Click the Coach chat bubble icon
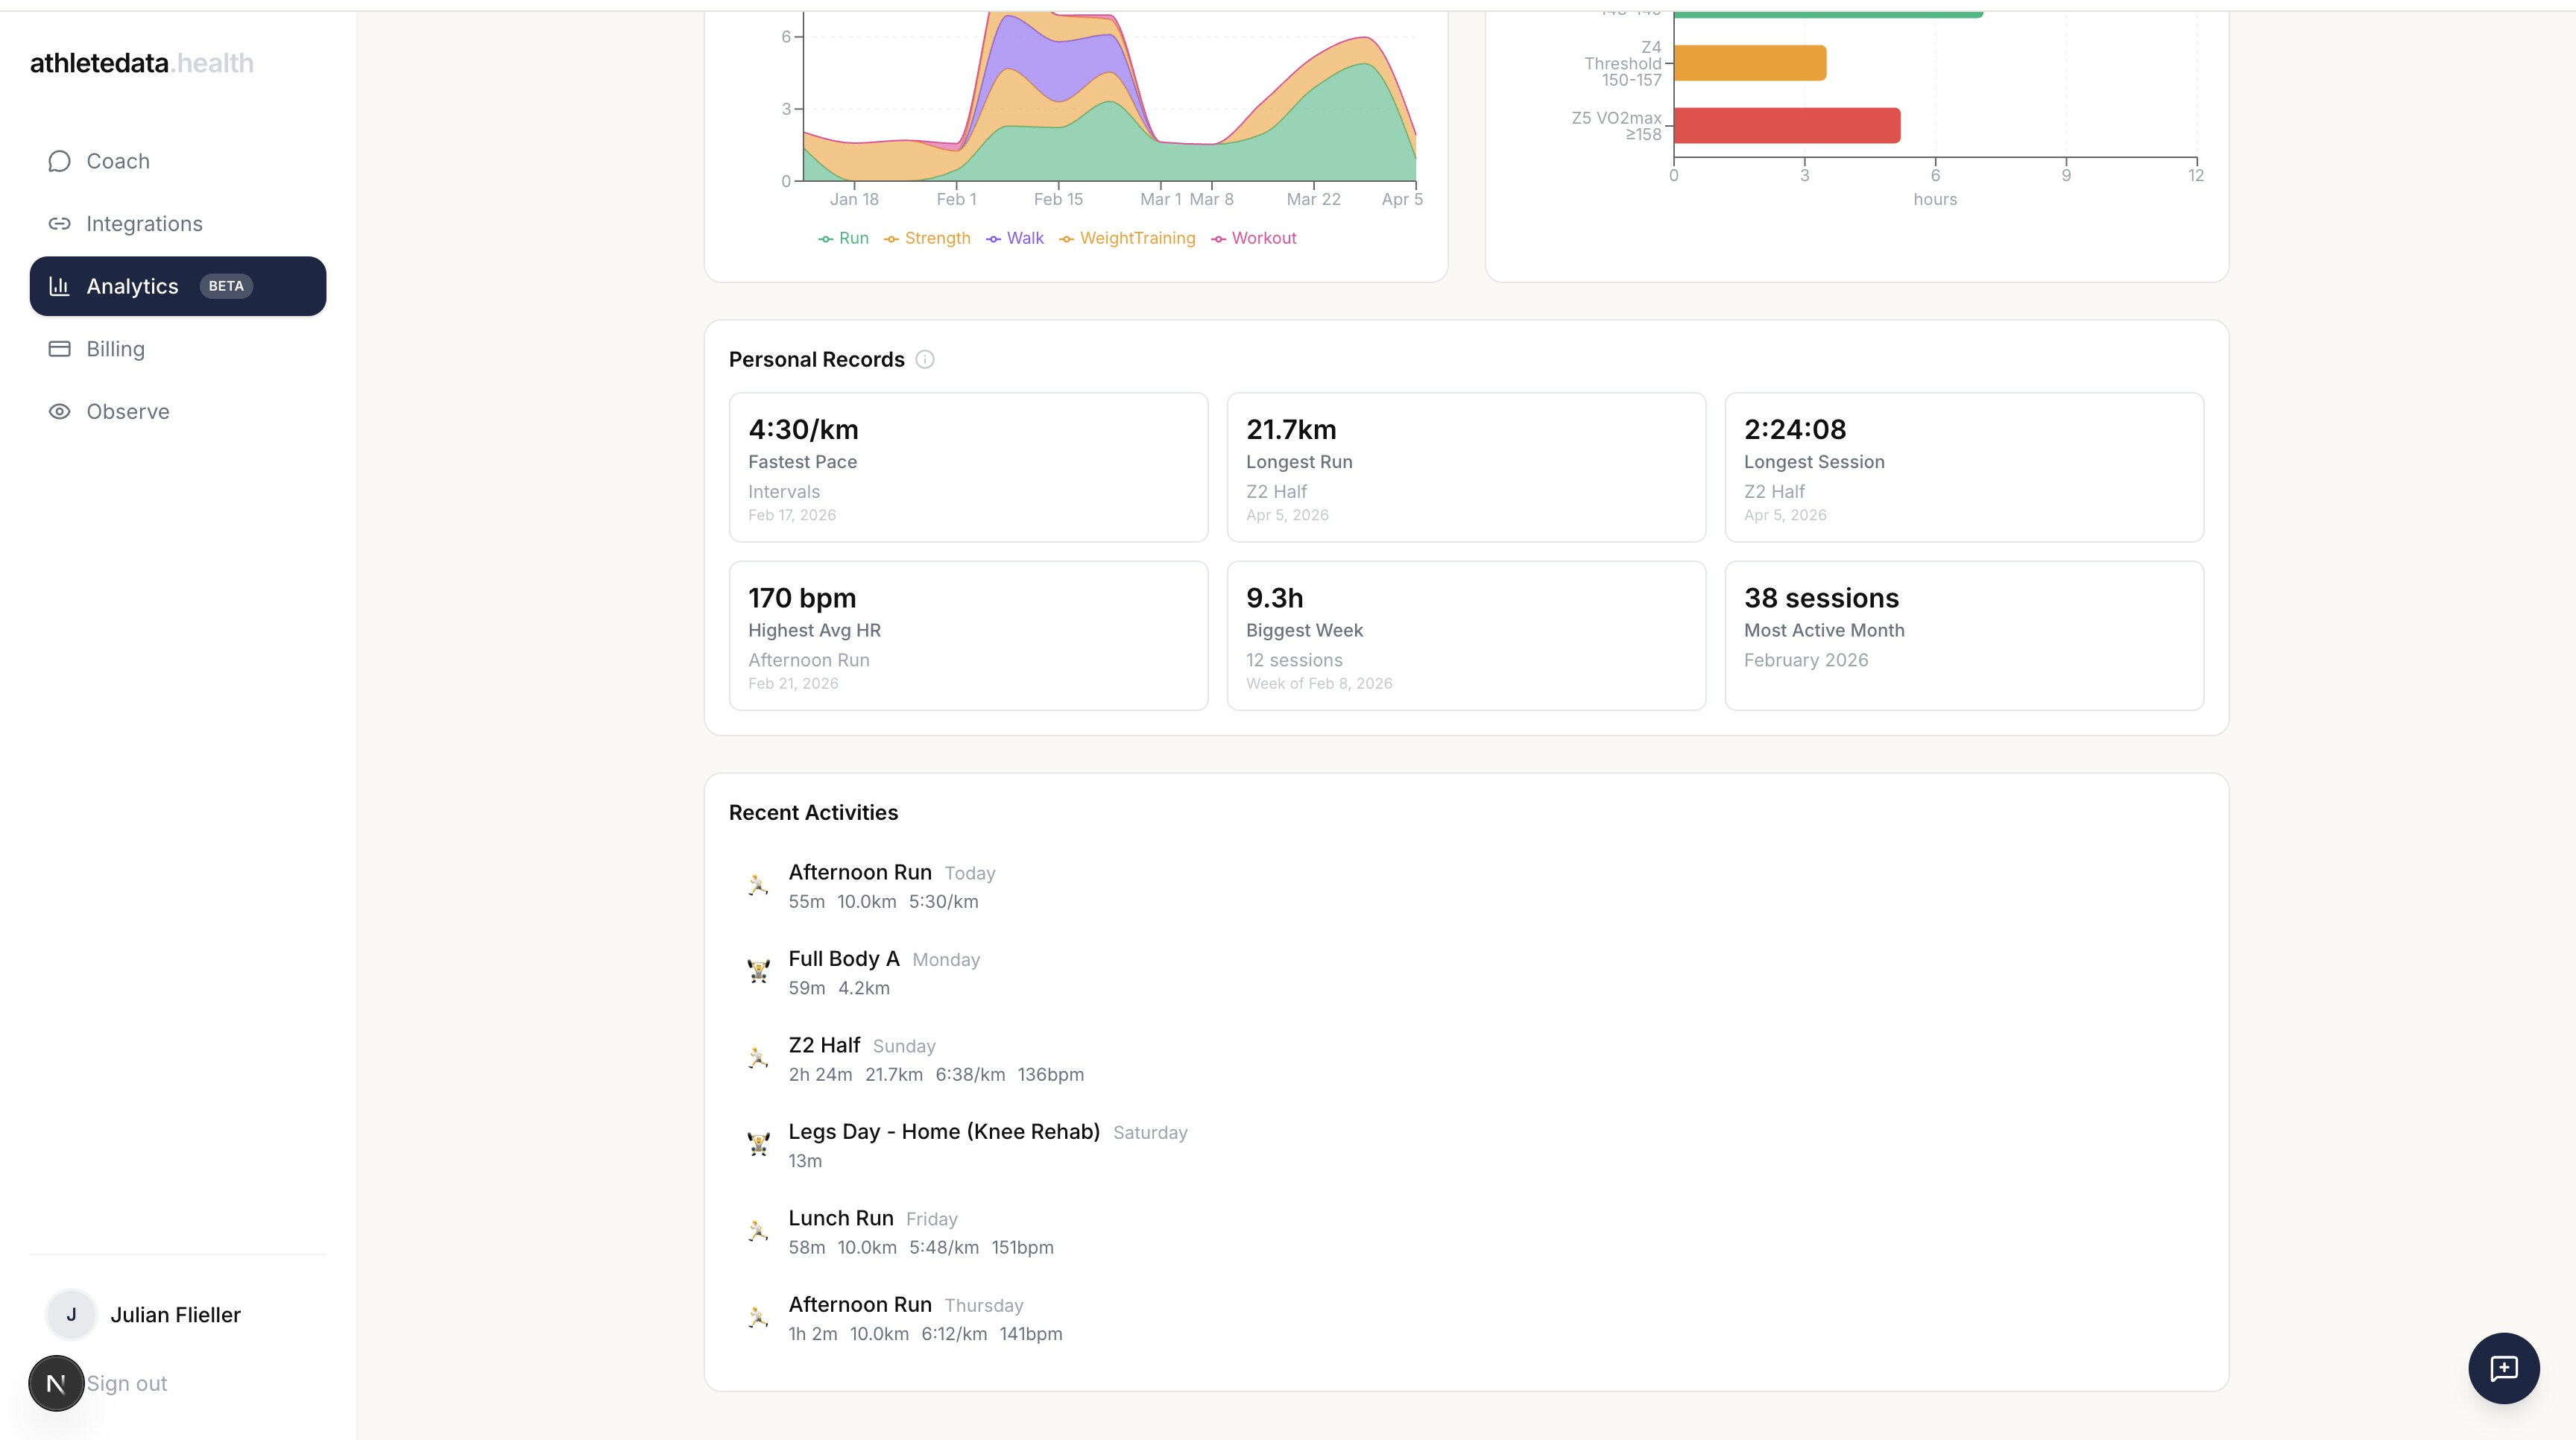This screenshot has height=1440, width=2576. click(59, 161)
